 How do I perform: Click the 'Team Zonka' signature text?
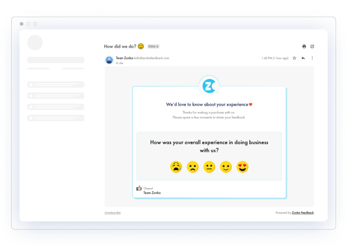[152, 193]
